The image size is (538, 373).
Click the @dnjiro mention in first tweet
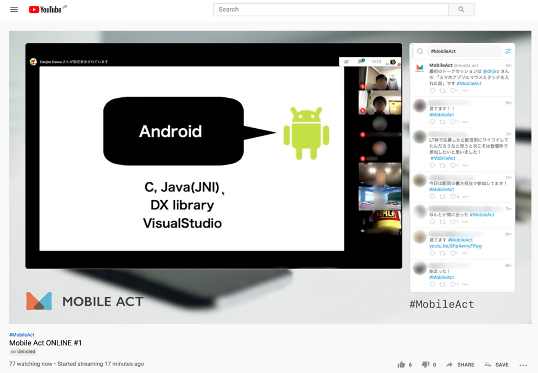tap(491, 71)
